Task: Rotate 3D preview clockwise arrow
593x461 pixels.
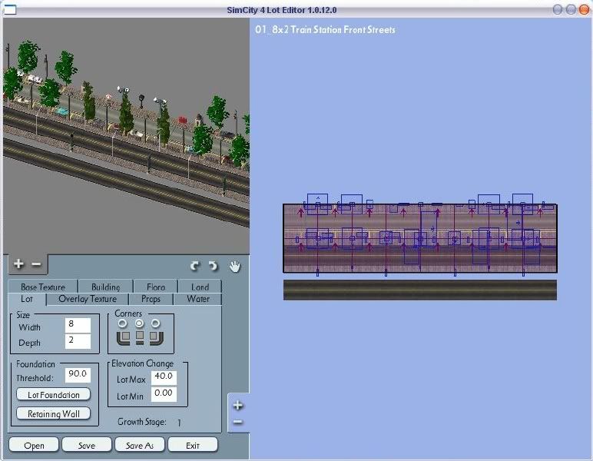Action: (195, 266)
